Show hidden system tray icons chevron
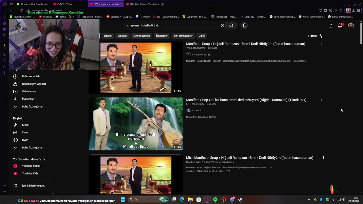This screenshot has width=363, height=204. [309, 199]
